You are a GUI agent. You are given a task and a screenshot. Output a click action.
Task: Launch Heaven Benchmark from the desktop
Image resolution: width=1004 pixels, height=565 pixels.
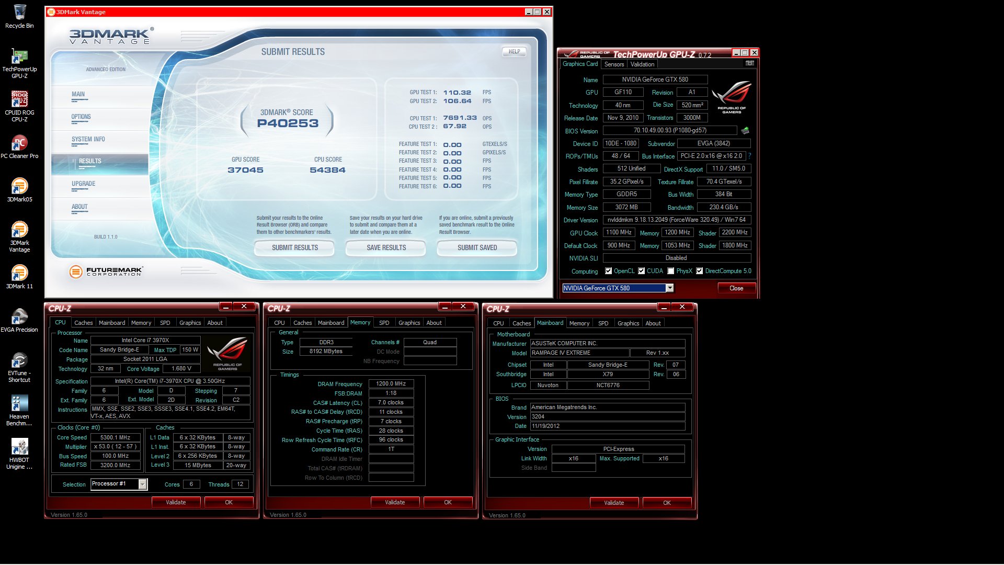(19, 411)
